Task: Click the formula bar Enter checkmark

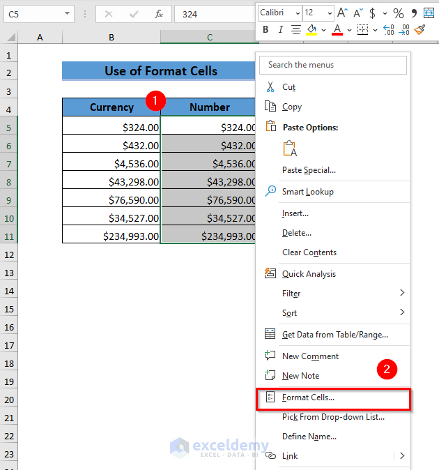Action: click(x=134, y=14)
